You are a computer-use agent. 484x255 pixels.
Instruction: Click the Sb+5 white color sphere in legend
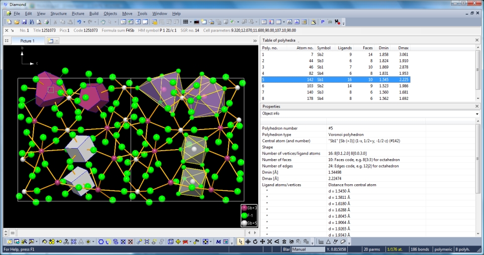(x=245, y=223)
